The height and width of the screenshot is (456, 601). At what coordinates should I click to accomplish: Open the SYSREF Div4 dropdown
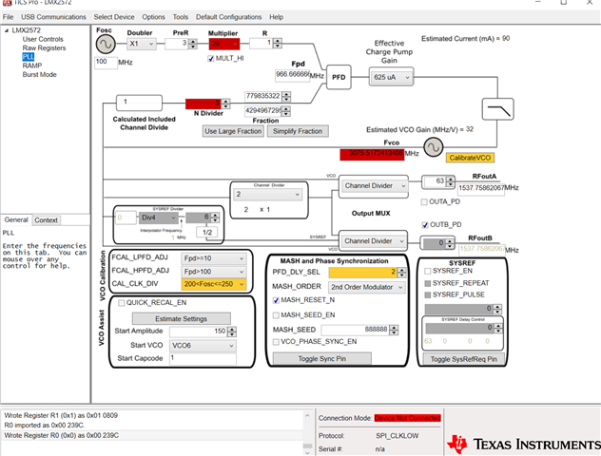tap(158, 218)
